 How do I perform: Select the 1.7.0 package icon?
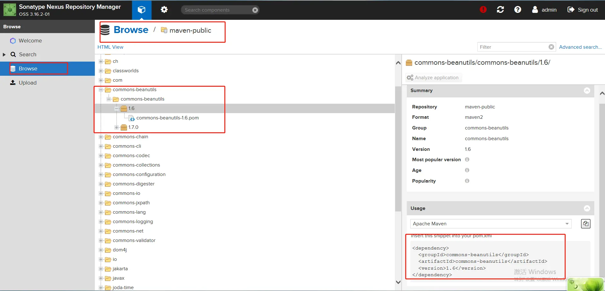click(124, 127)
